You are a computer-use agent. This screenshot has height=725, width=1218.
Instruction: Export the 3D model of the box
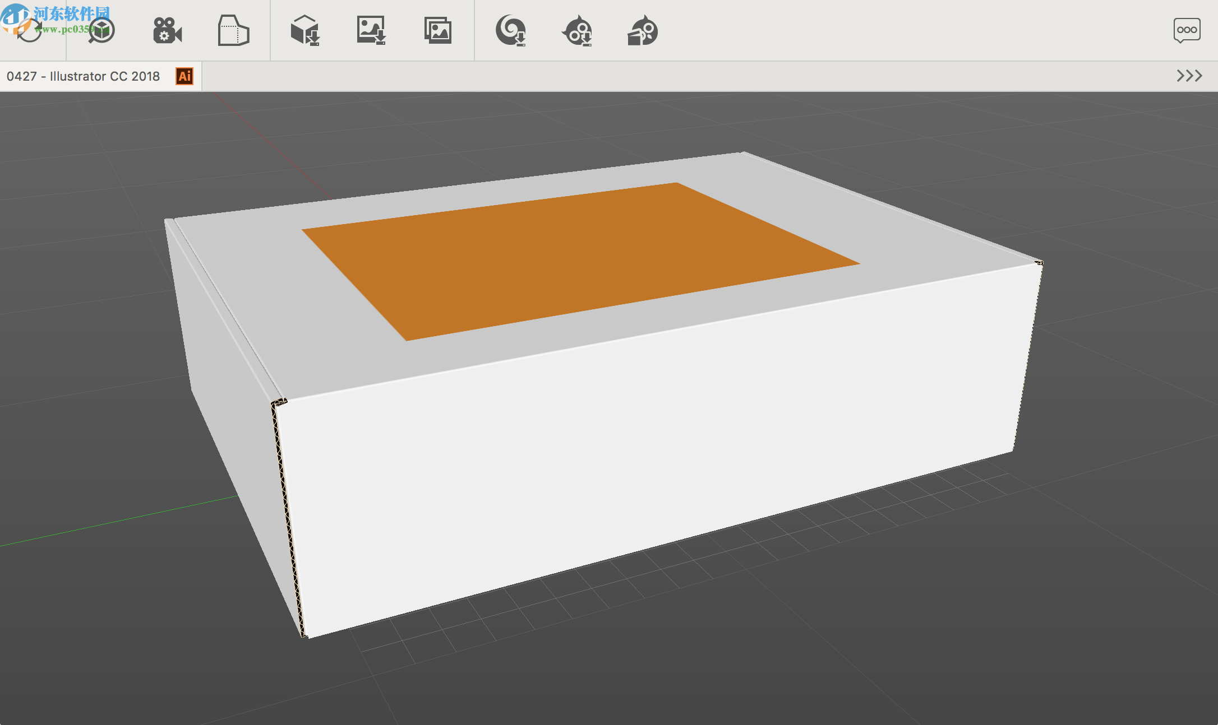pos(306,31)
